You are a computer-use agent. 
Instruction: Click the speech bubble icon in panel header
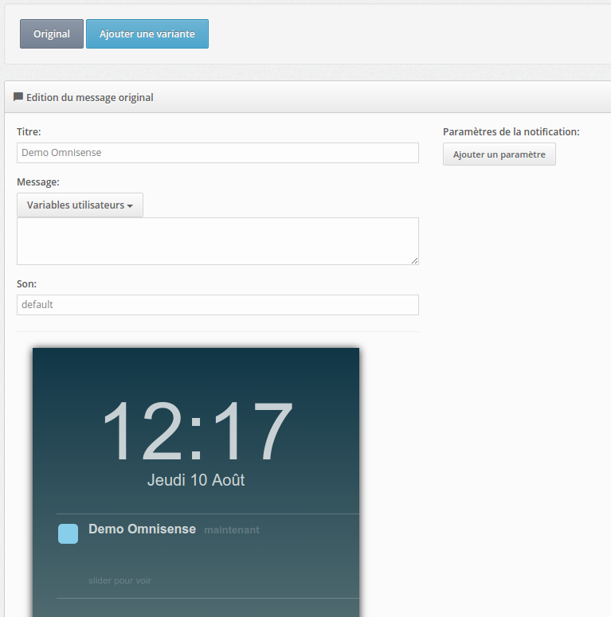tap(18, 97)
